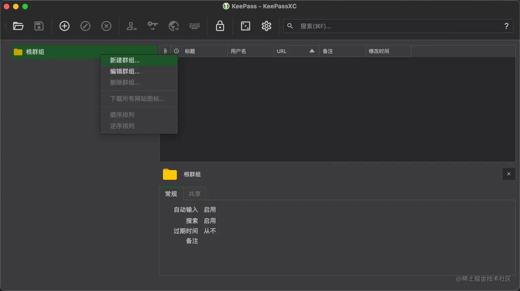Lock database with the padlock icon

[220, 26]
